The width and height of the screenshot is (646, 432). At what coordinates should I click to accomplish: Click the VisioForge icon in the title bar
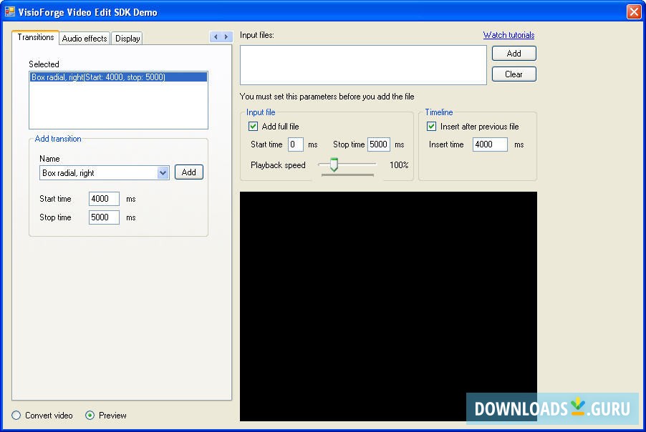[x=10, y=11]
